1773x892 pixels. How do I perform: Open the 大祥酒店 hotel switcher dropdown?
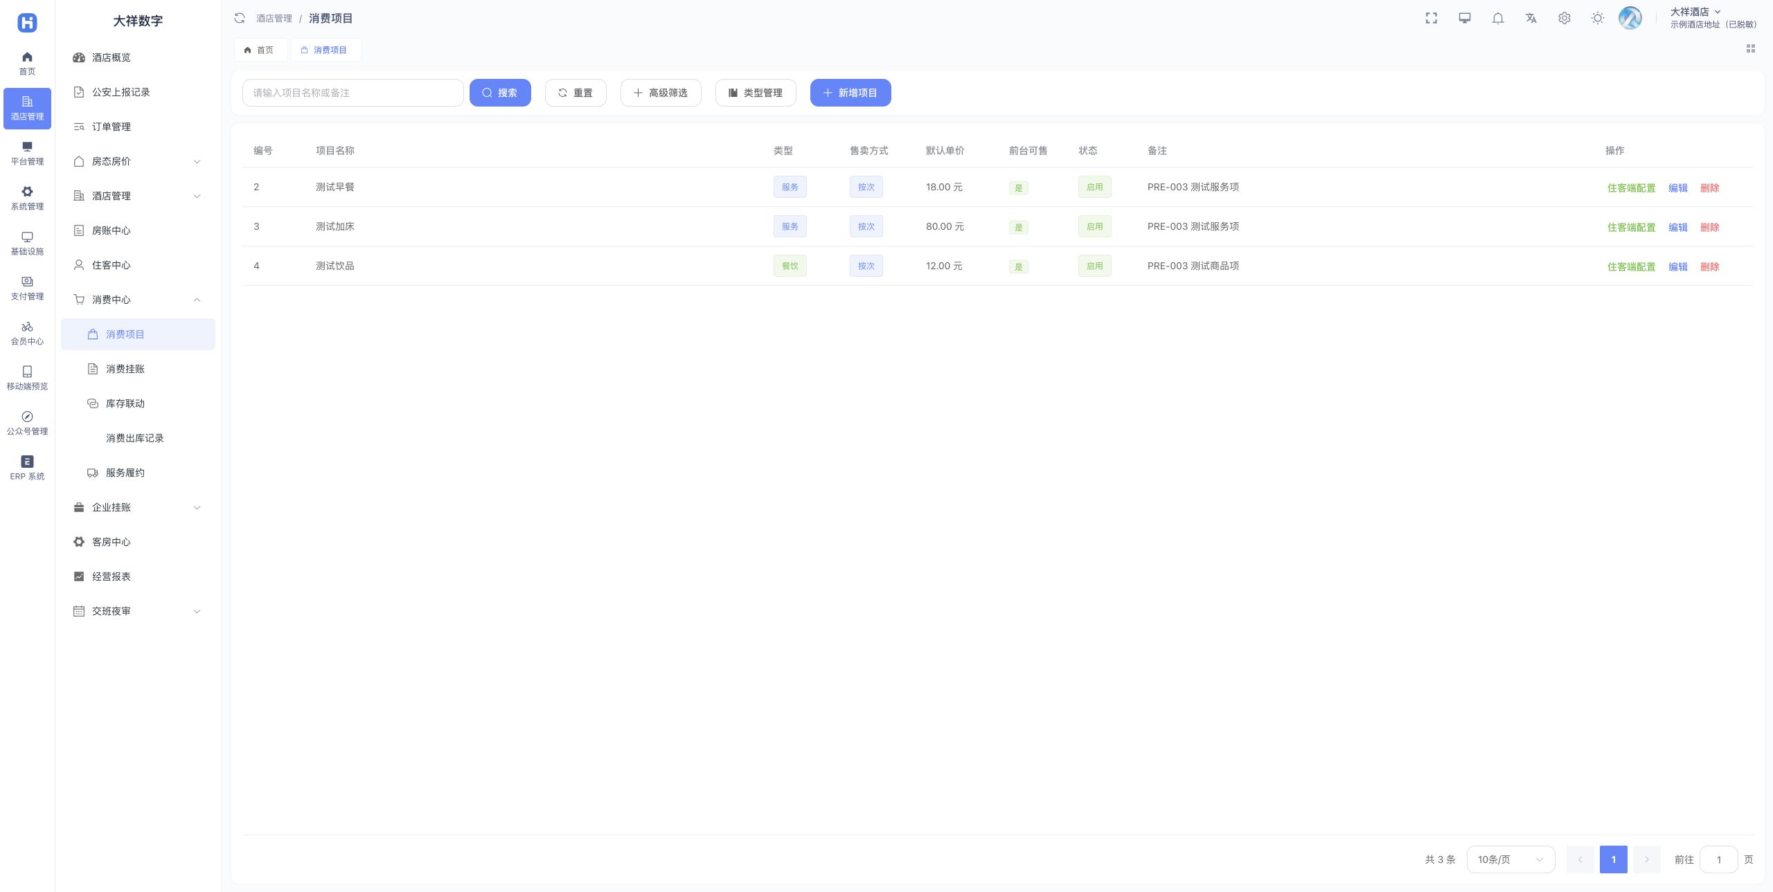click(x=1695, y=12)
